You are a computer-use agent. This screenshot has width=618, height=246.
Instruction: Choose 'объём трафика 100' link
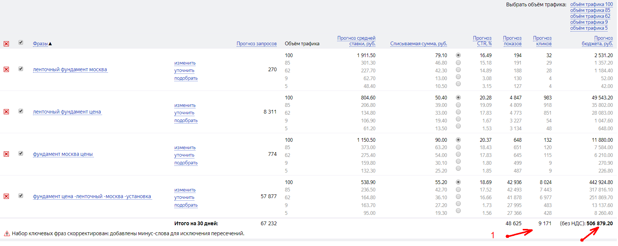click(591, 4)
